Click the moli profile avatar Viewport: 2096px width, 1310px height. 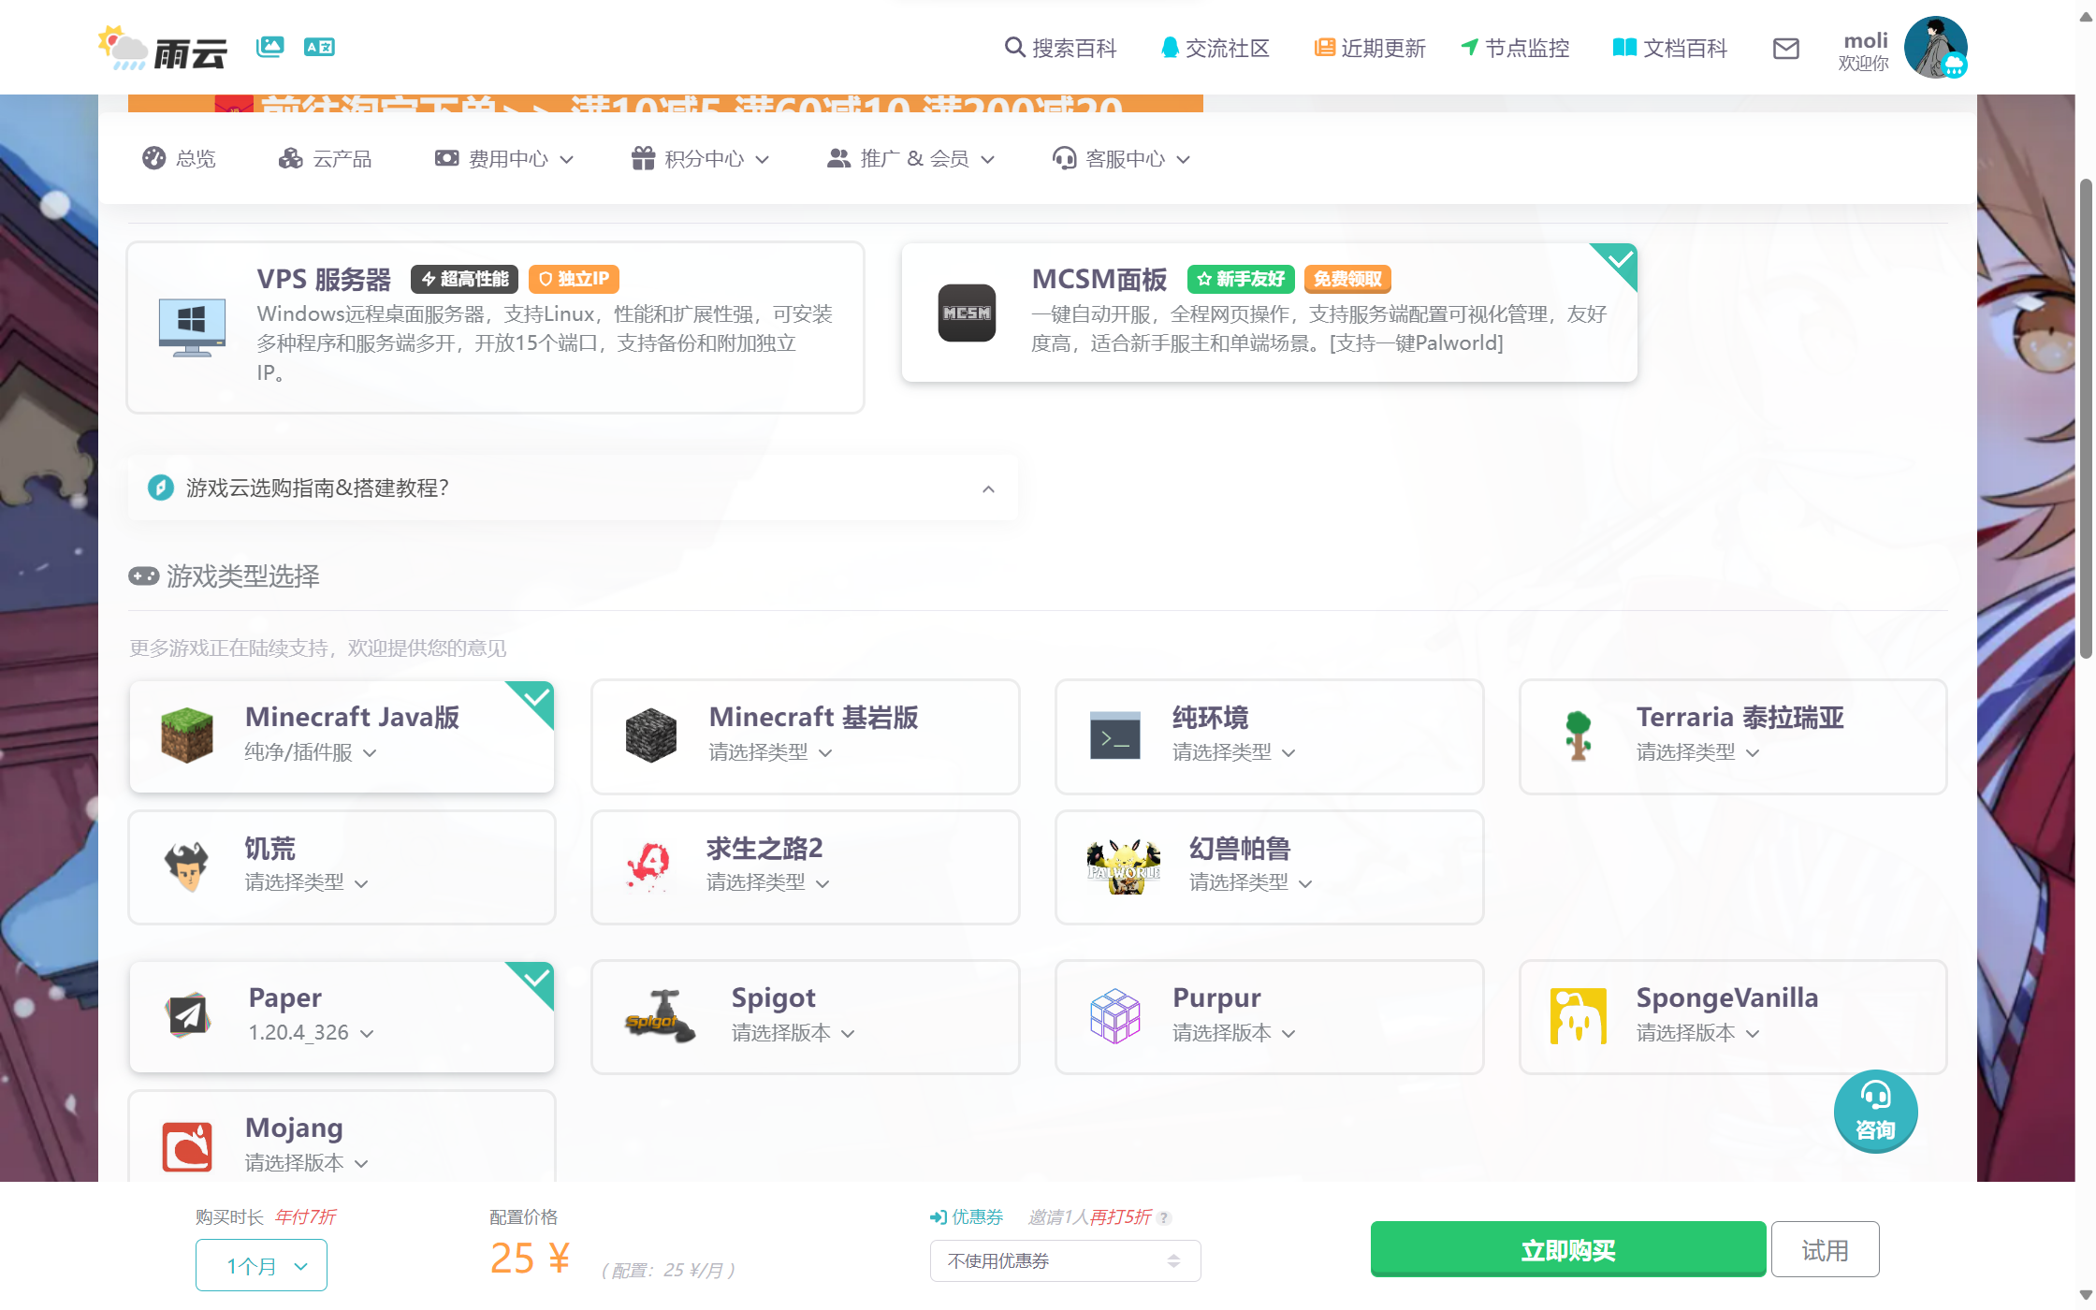point(1936,47)
